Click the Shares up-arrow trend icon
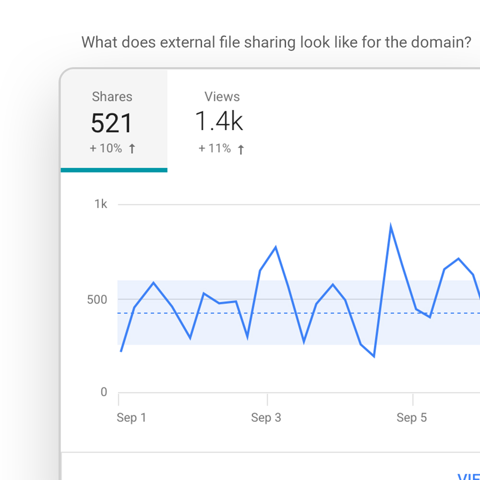Screen dimensions: 480x480 click(132, 149)
